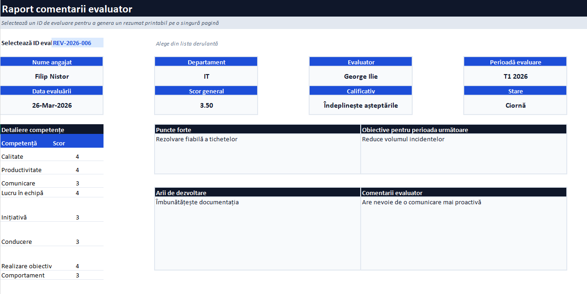Select the score 4 for Lucru în echipă
The height and width of the screenshot is (294, 587).
pos(77,193)
